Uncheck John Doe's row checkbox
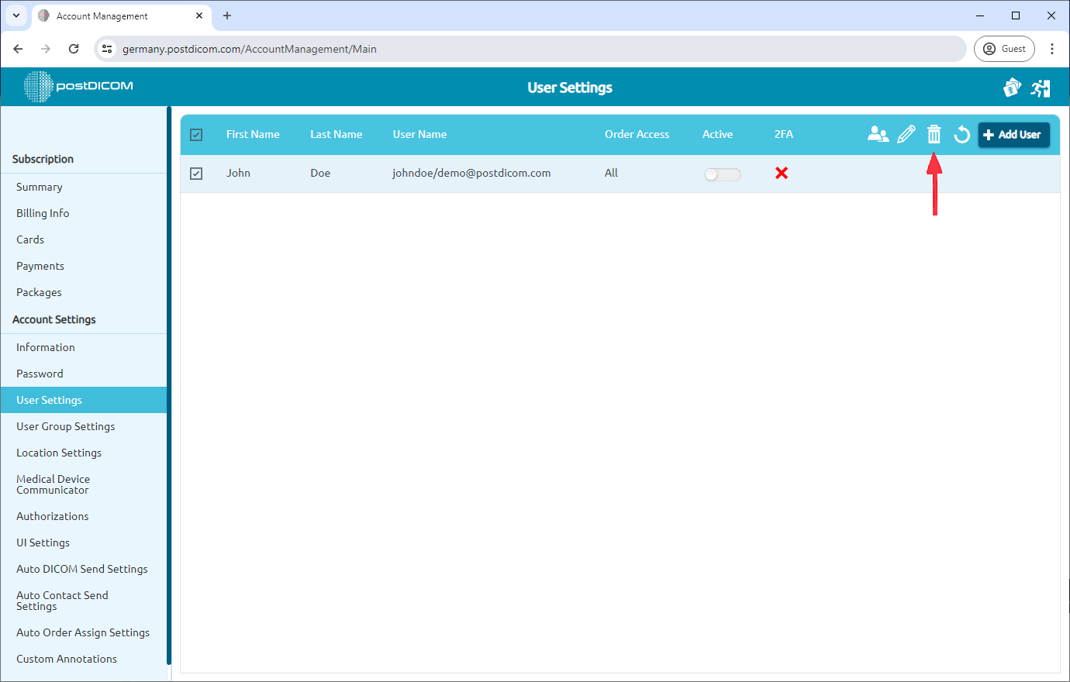The image size is (1070, 682). 196,173
